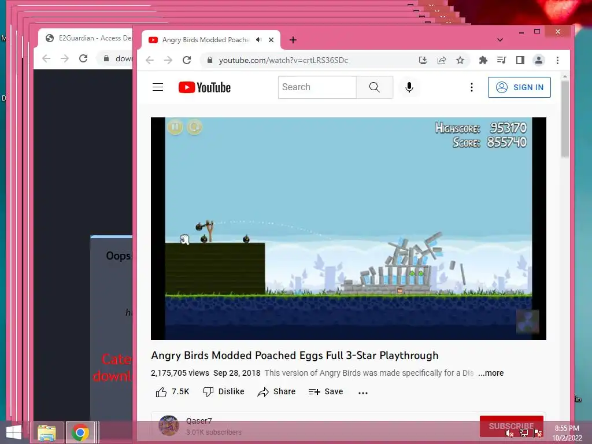Close the Angry Birds YouTube tab
Viewport: 592px width, 444px height.
[x=271, y=40]
